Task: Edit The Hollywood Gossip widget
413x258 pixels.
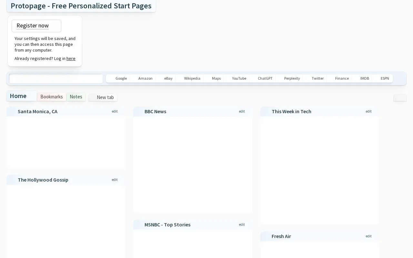Action: [115, 180]
